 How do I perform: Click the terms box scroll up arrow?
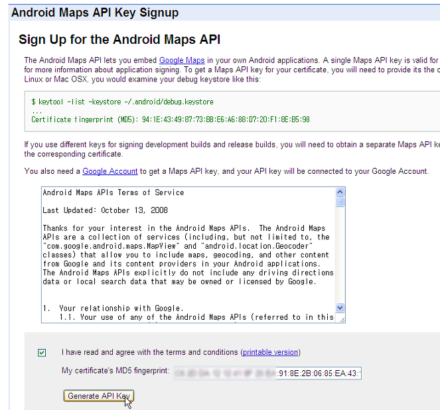click(x=340, y=192)
